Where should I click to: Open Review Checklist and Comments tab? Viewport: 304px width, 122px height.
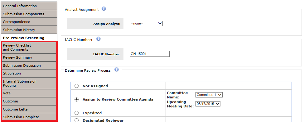pyautogui.click(x=29, y=47)
